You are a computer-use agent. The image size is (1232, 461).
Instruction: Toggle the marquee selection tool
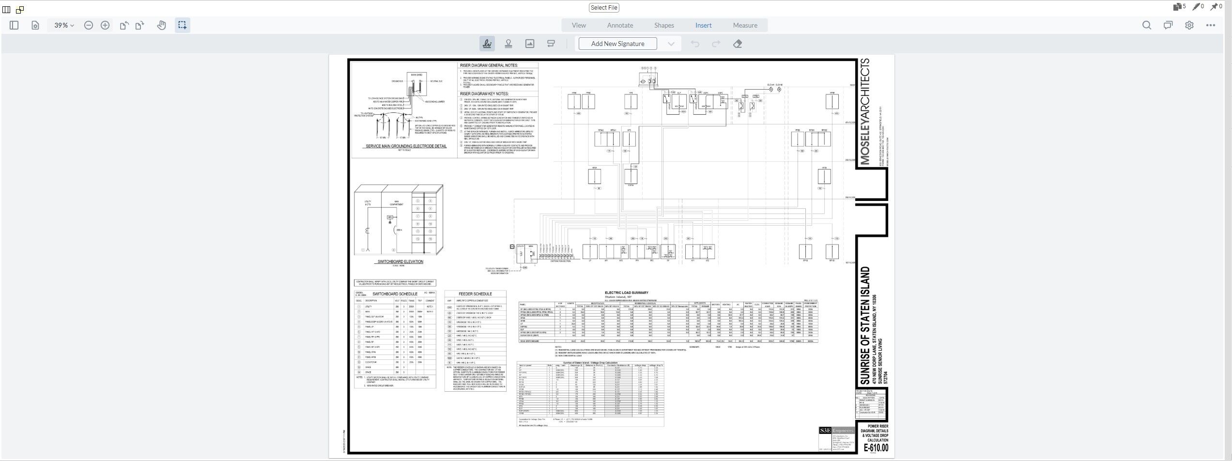pos(183,25)
